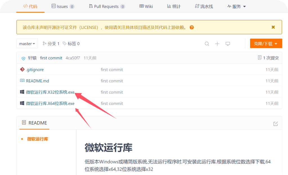Open the .gitignore file
Screen dimensions: 288x175
tap(35, 70)
